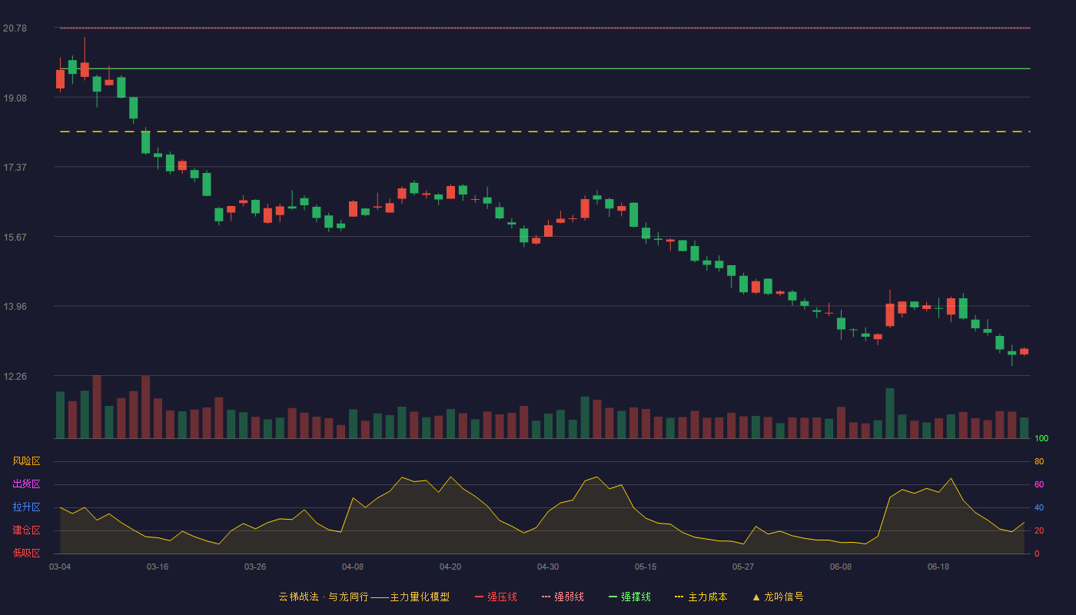Click the pink dotted marker of 强弱线
Screen dimensions: 1076x615
point(546,597)
